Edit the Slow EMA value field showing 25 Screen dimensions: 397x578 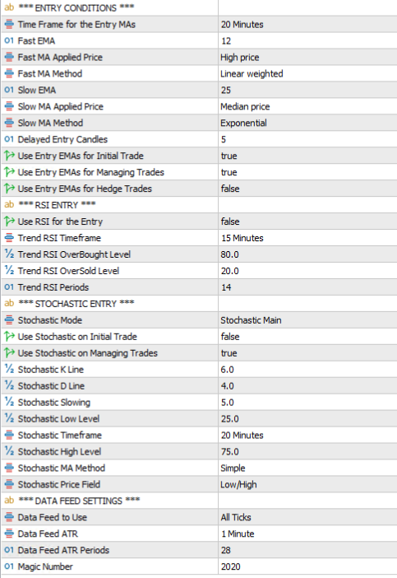307,90
